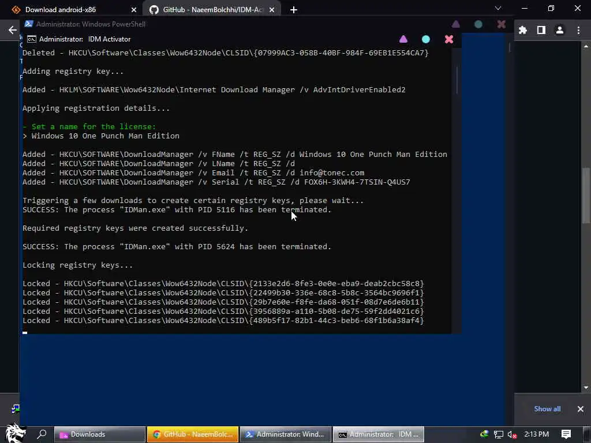Screen dimensions: 591x443
Task: Click the 'Applying registration details...' line
Action: point(96,108)
